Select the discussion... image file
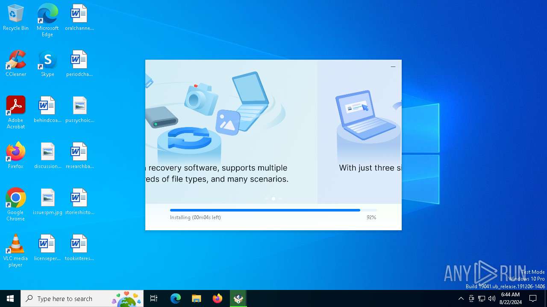The width and height of the screenshot is (547, 307). pyautogui.click(x=47, y=156)
